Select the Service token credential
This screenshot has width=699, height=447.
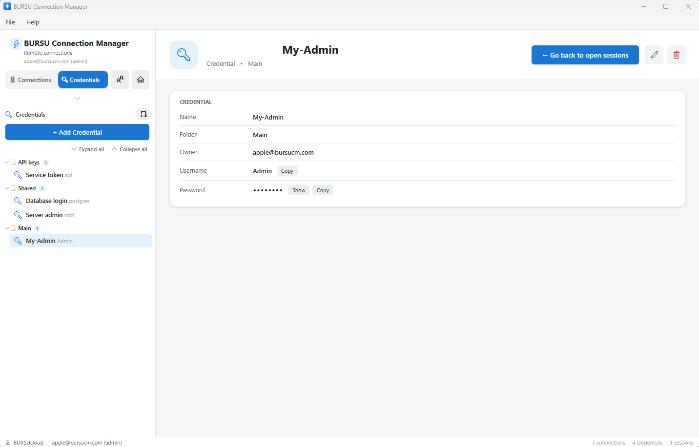click(x=81, y=175)
